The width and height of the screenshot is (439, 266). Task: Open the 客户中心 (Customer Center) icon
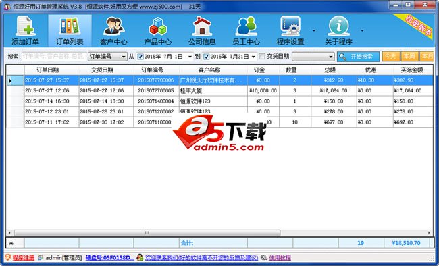point(113,30)
